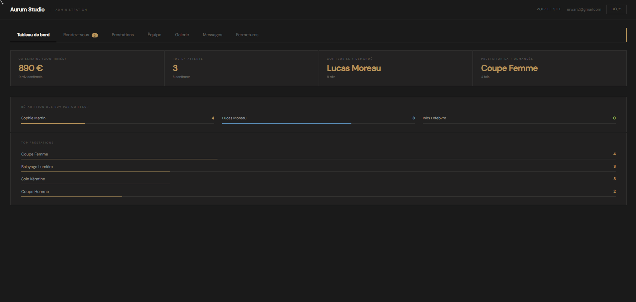Click the Coupe Homme row label

(x=35, y=192)
